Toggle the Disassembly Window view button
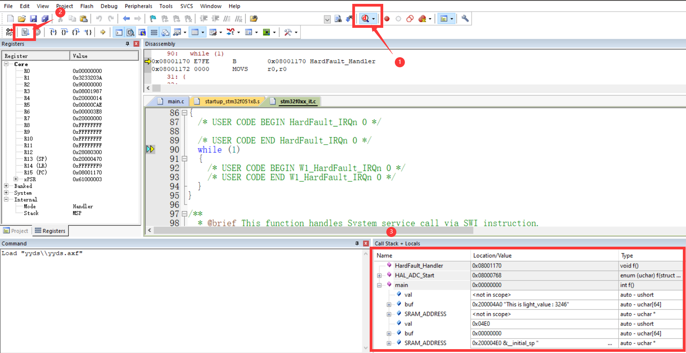 tap(131, 32)
